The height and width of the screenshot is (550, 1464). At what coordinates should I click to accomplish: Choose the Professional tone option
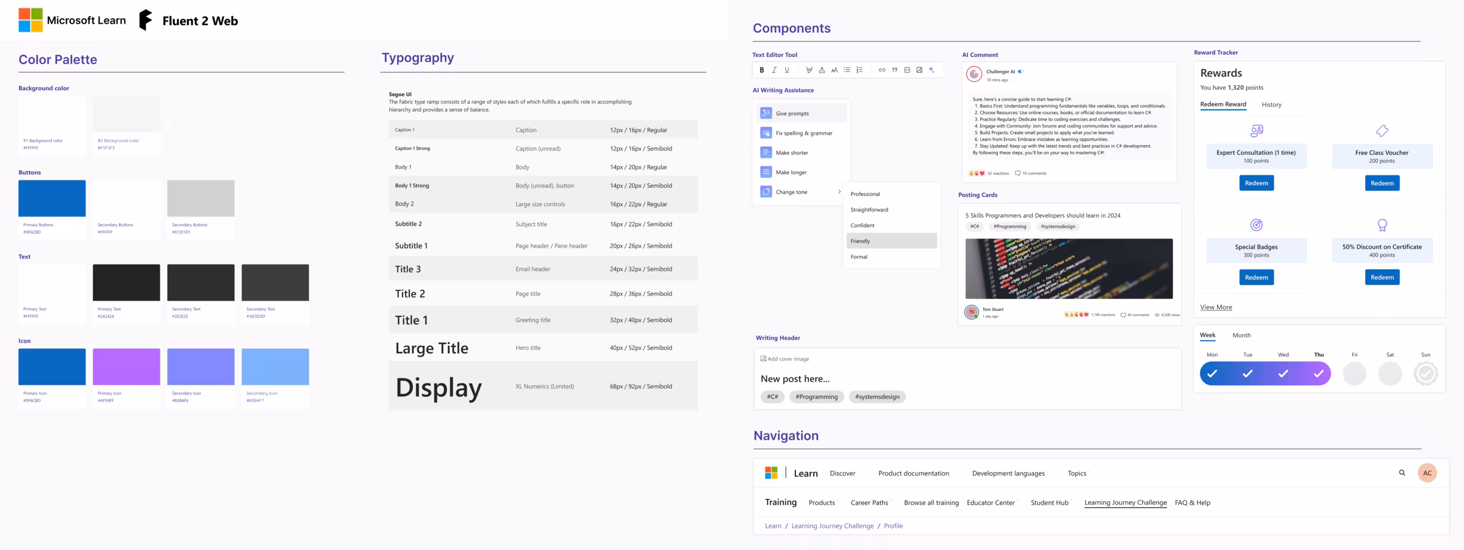892,194
